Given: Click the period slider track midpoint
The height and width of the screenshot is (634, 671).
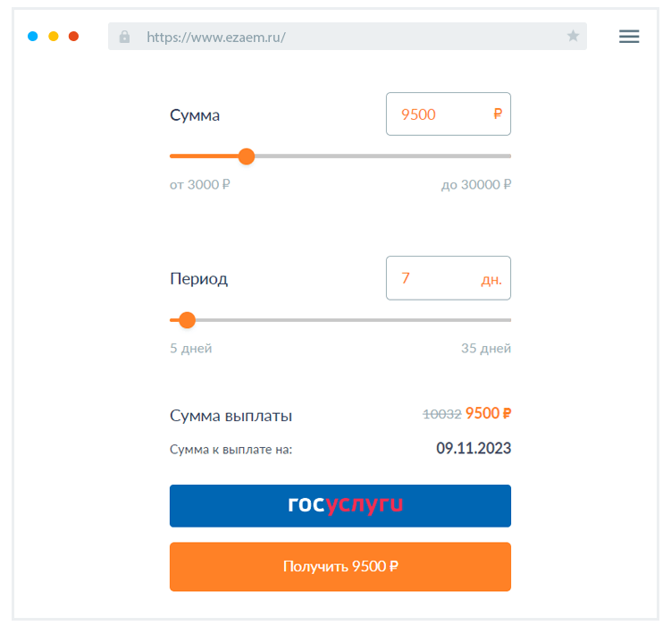Looking at the screenshot, I should point(340,320).
